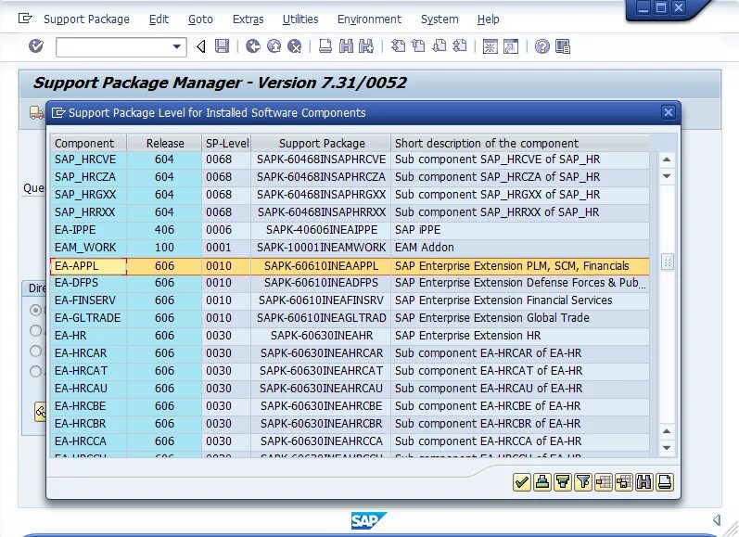Viewport: 739px width, 537px height.
Task: Close the Support Package Level dialog
Action: [x=668, y=112]
